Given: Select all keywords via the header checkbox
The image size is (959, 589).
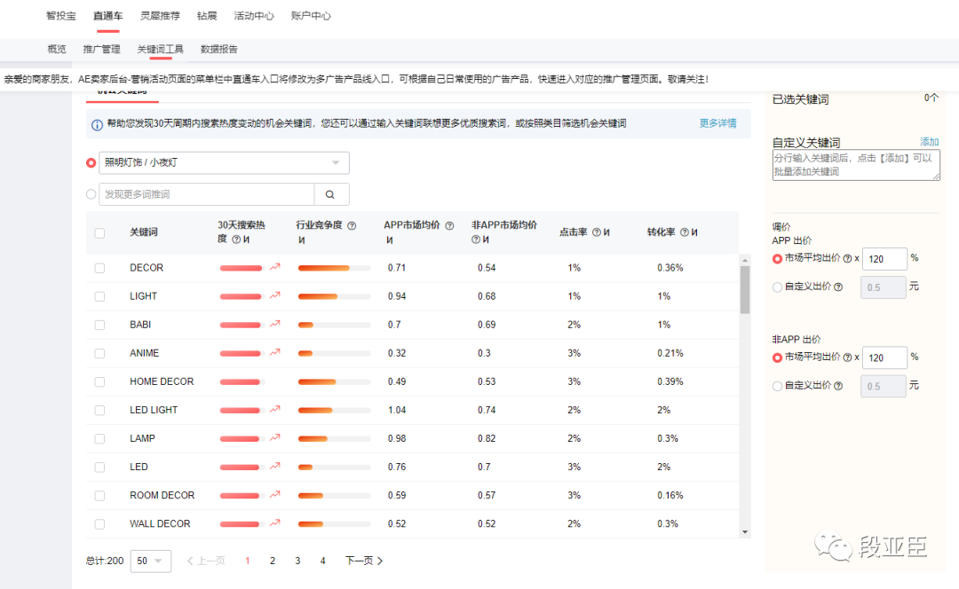Looking at the screenshot, I should click(x=99, y=232).
